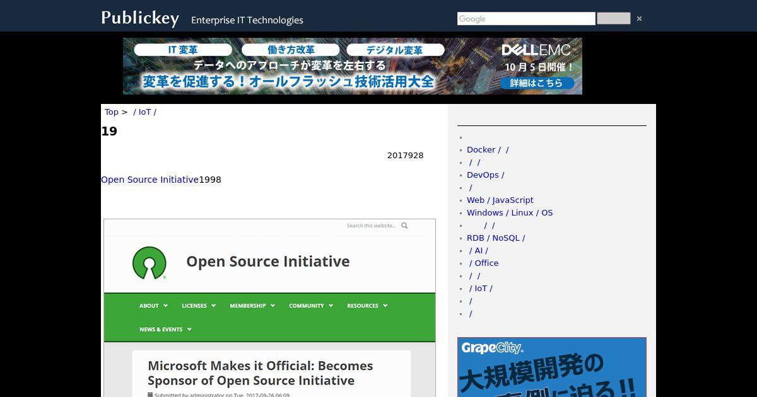
Task: Click the magnifier icon in OSI screenshot
Action: (405, 226)
